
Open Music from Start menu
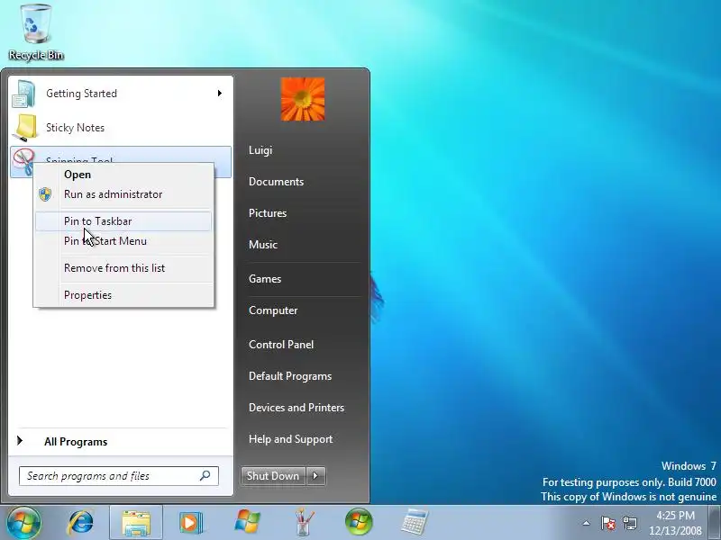(x=263, y=245)
